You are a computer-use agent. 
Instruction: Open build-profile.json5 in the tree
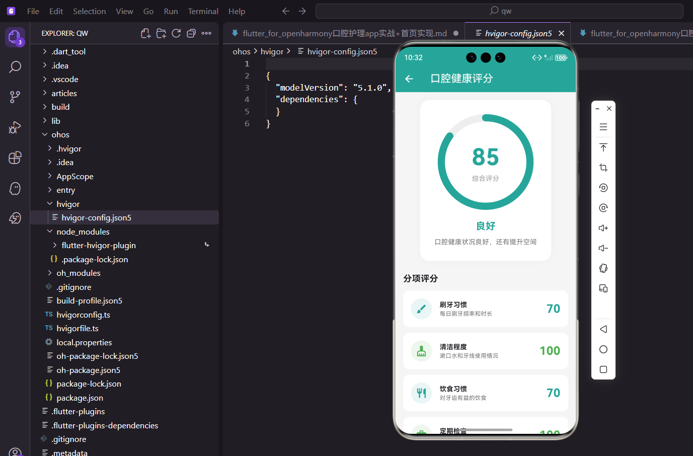(x=125, y=300)
